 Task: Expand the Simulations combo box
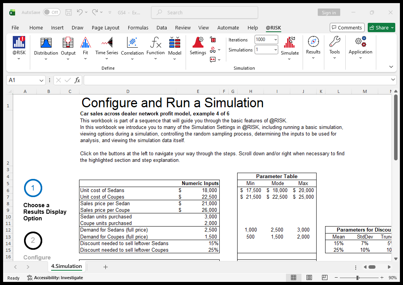tap(276, 50)
